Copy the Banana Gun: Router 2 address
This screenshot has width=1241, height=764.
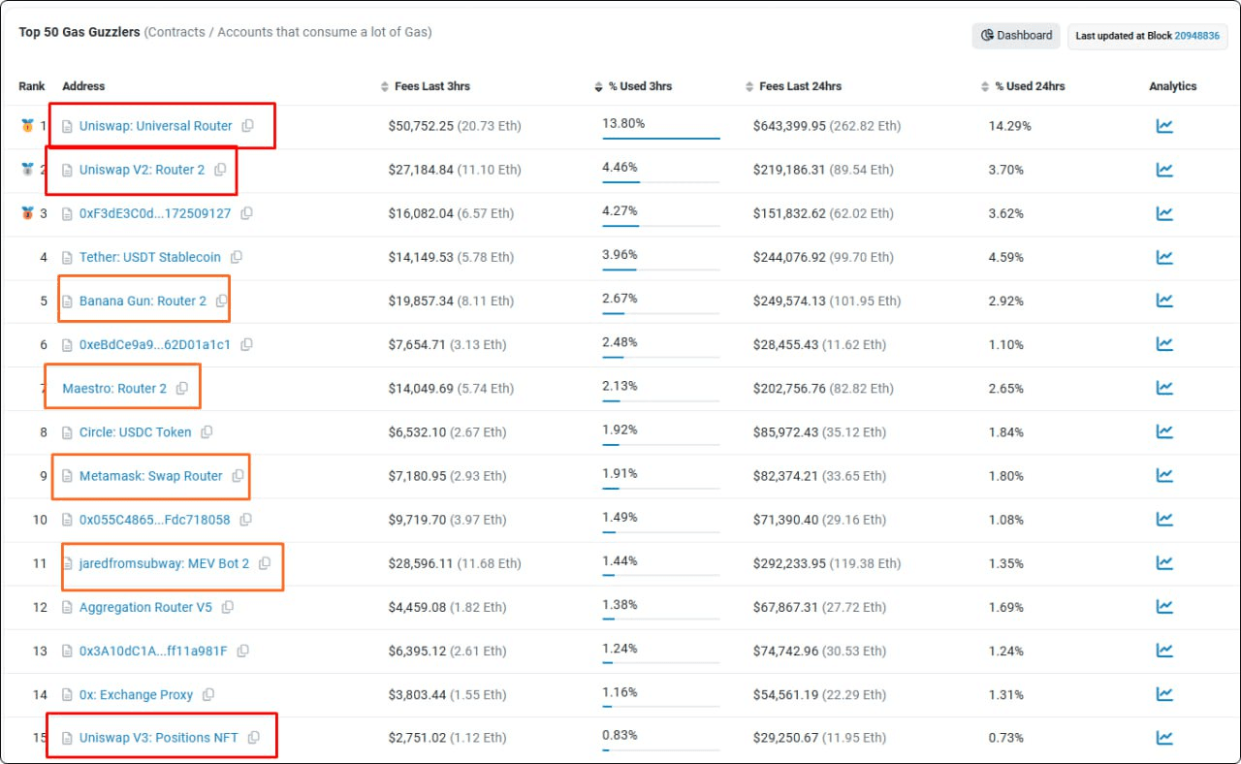pos(221,301)
